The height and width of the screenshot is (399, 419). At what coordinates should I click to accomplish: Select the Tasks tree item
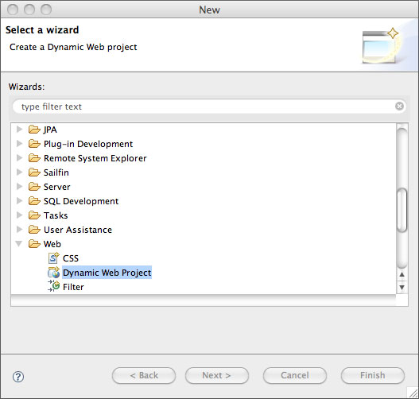(x=56, y=215)
